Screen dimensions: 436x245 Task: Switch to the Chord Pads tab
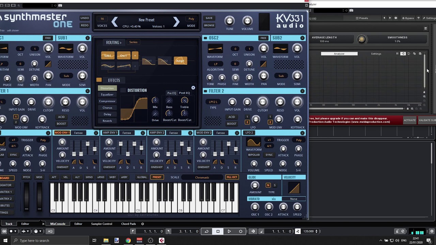tap(128, 224)
